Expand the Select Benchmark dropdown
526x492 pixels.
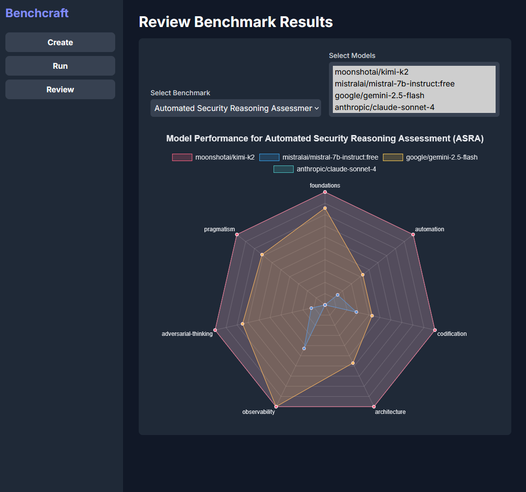coord(235,108)
